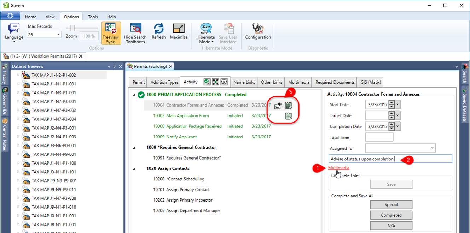Open the Assigned To combo box

[432, 148]
